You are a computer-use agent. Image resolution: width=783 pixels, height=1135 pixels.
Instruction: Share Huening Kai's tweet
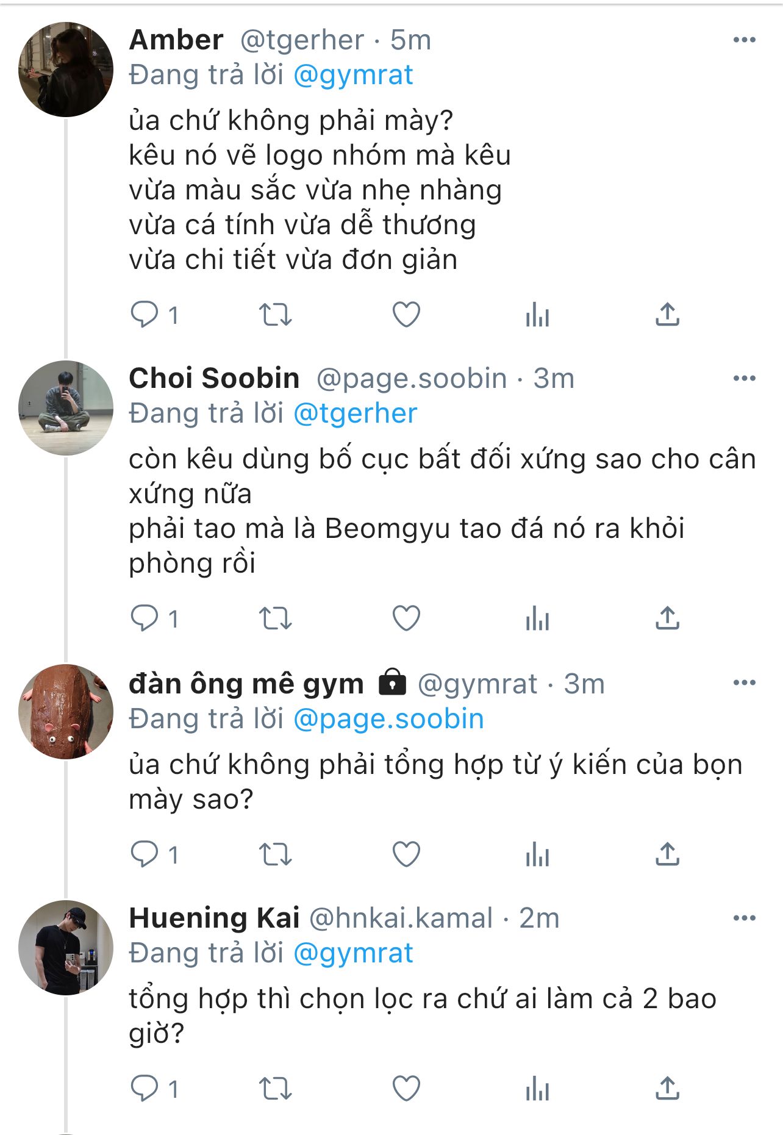coord(667,1088)
